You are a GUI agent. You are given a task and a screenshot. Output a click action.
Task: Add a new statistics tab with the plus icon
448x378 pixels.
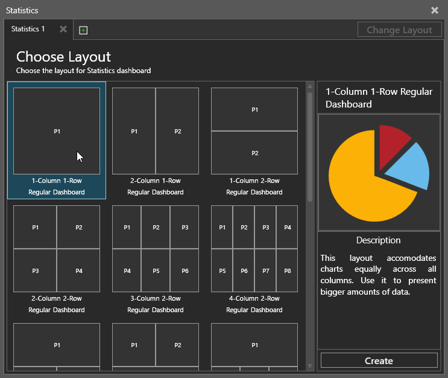[83, 30]
